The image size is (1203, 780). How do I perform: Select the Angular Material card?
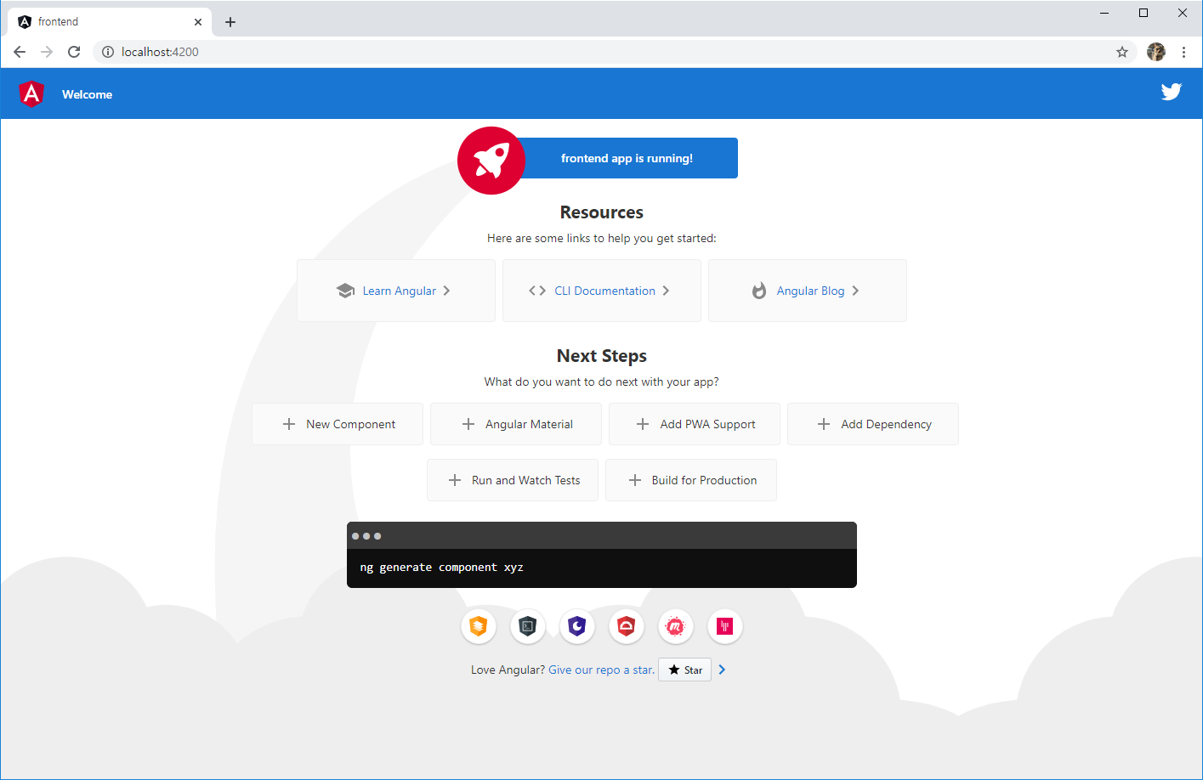(516, 424)
